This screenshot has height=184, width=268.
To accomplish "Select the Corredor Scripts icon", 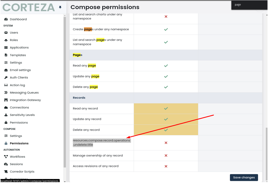I will [x=5, y=171].
